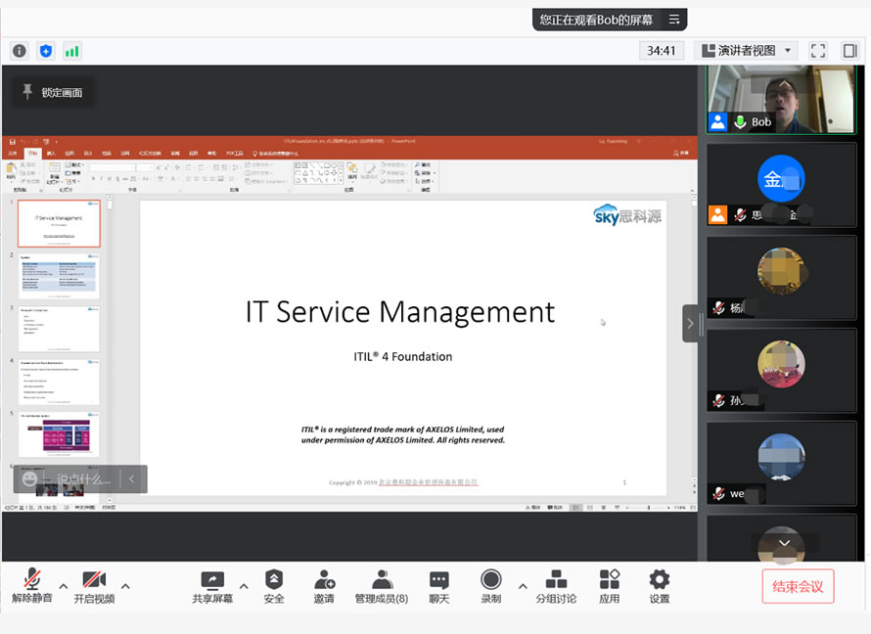Check the green network signal bars icon
The height and width of the screenshot is (634, 871).
(x=72, y=51)
